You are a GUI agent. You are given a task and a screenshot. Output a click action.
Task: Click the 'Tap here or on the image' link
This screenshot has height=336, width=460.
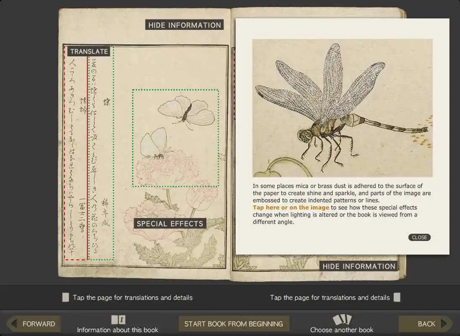(x=291, y=207)
